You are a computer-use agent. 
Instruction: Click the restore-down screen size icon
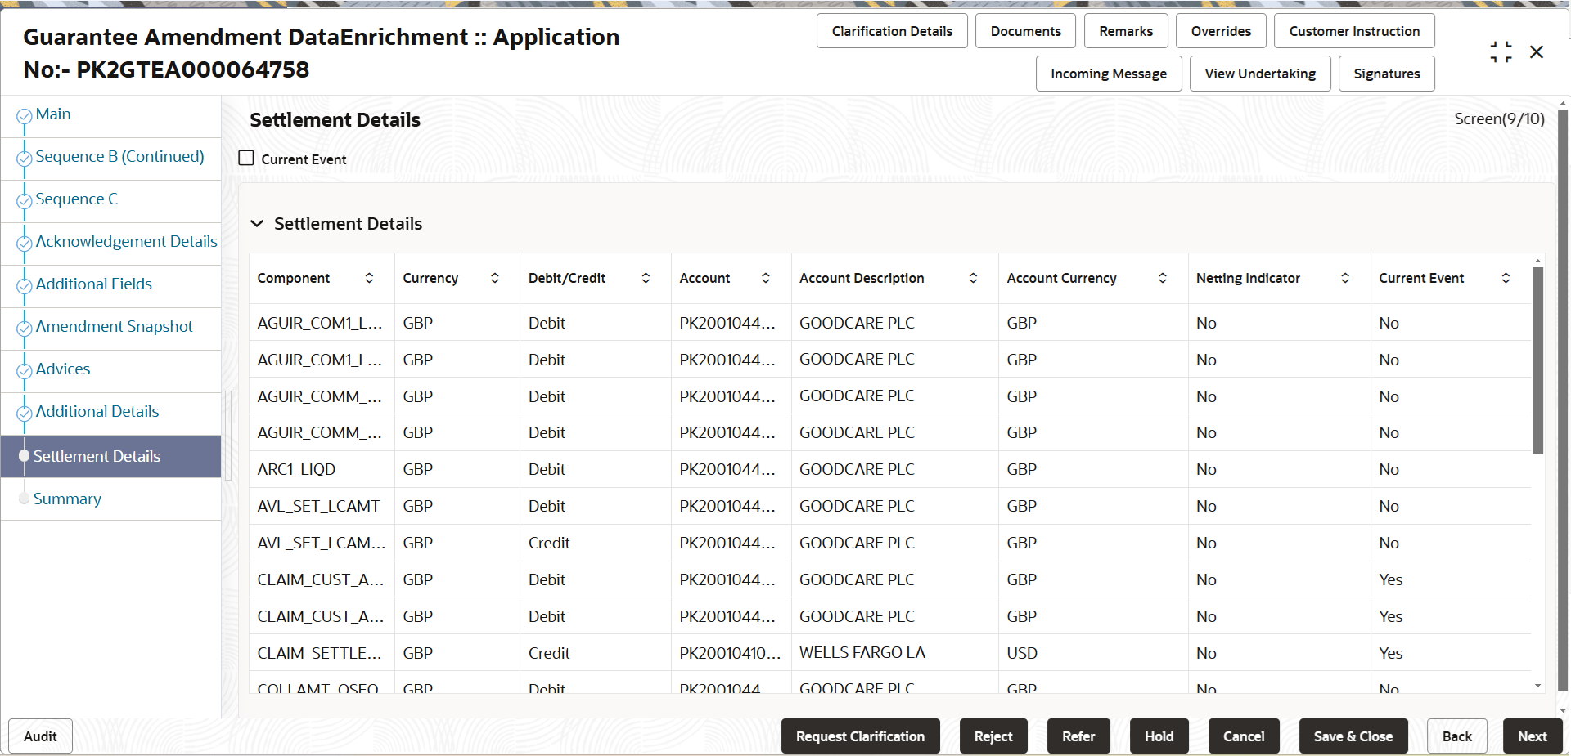1501,52
